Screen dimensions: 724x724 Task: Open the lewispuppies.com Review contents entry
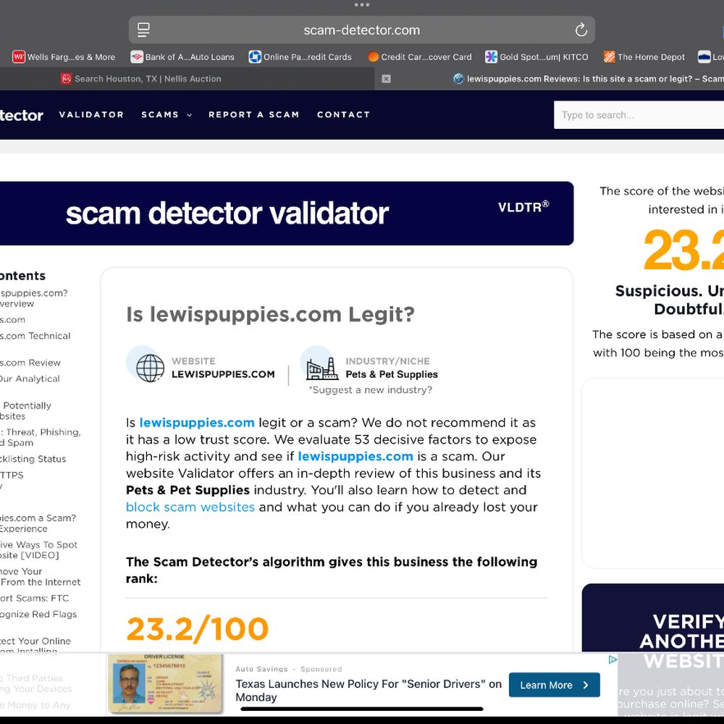(30, 363)
